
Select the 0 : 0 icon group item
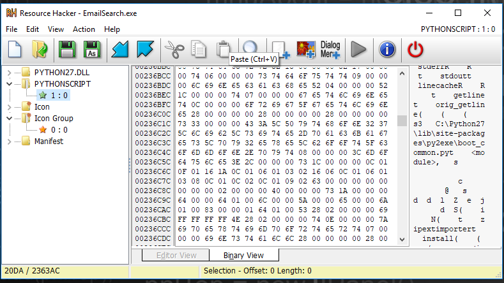[59, 129]
